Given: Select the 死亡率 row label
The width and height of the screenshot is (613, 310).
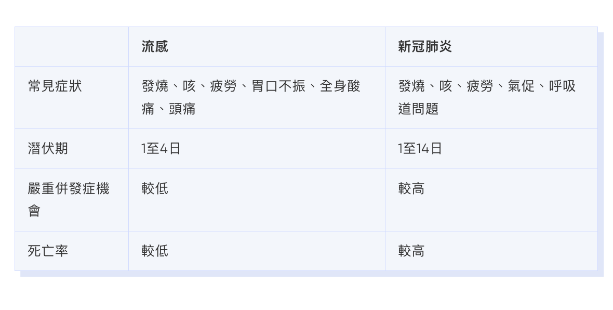Looking at the screenshot, I should tap(48, 251).
